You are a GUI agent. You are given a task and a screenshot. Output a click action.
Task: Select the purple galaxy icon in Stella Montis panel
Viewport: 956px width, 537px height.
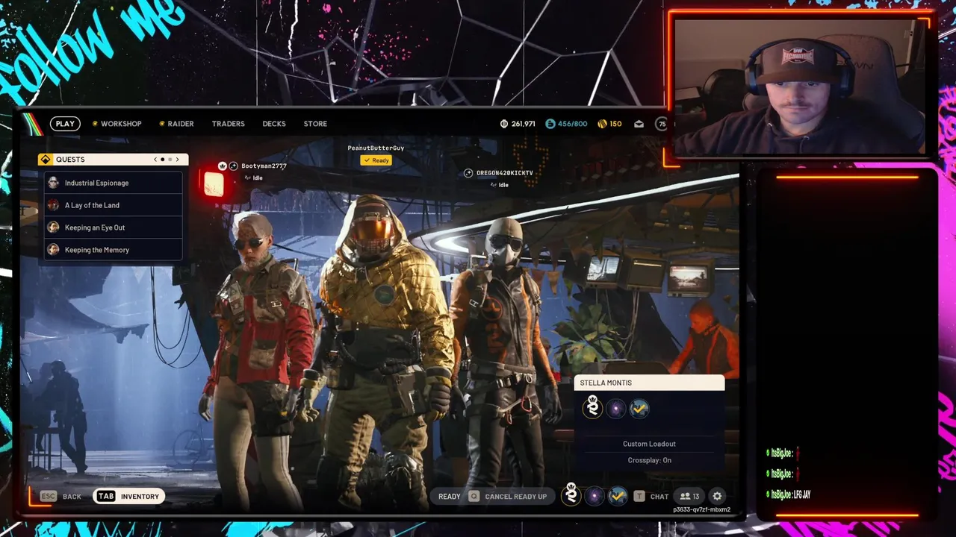[616, 409]
